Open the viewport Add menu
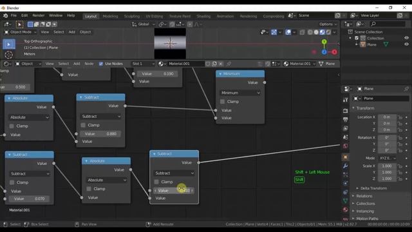The image size is (412, 232). click(71, 32)
